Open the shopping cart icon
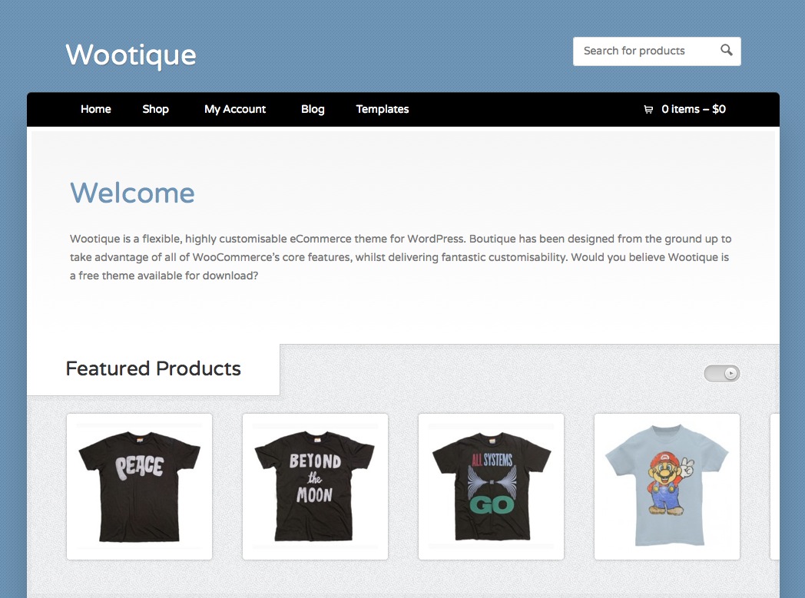The width and height of the screenshot is (805, 598). point(648,110)
